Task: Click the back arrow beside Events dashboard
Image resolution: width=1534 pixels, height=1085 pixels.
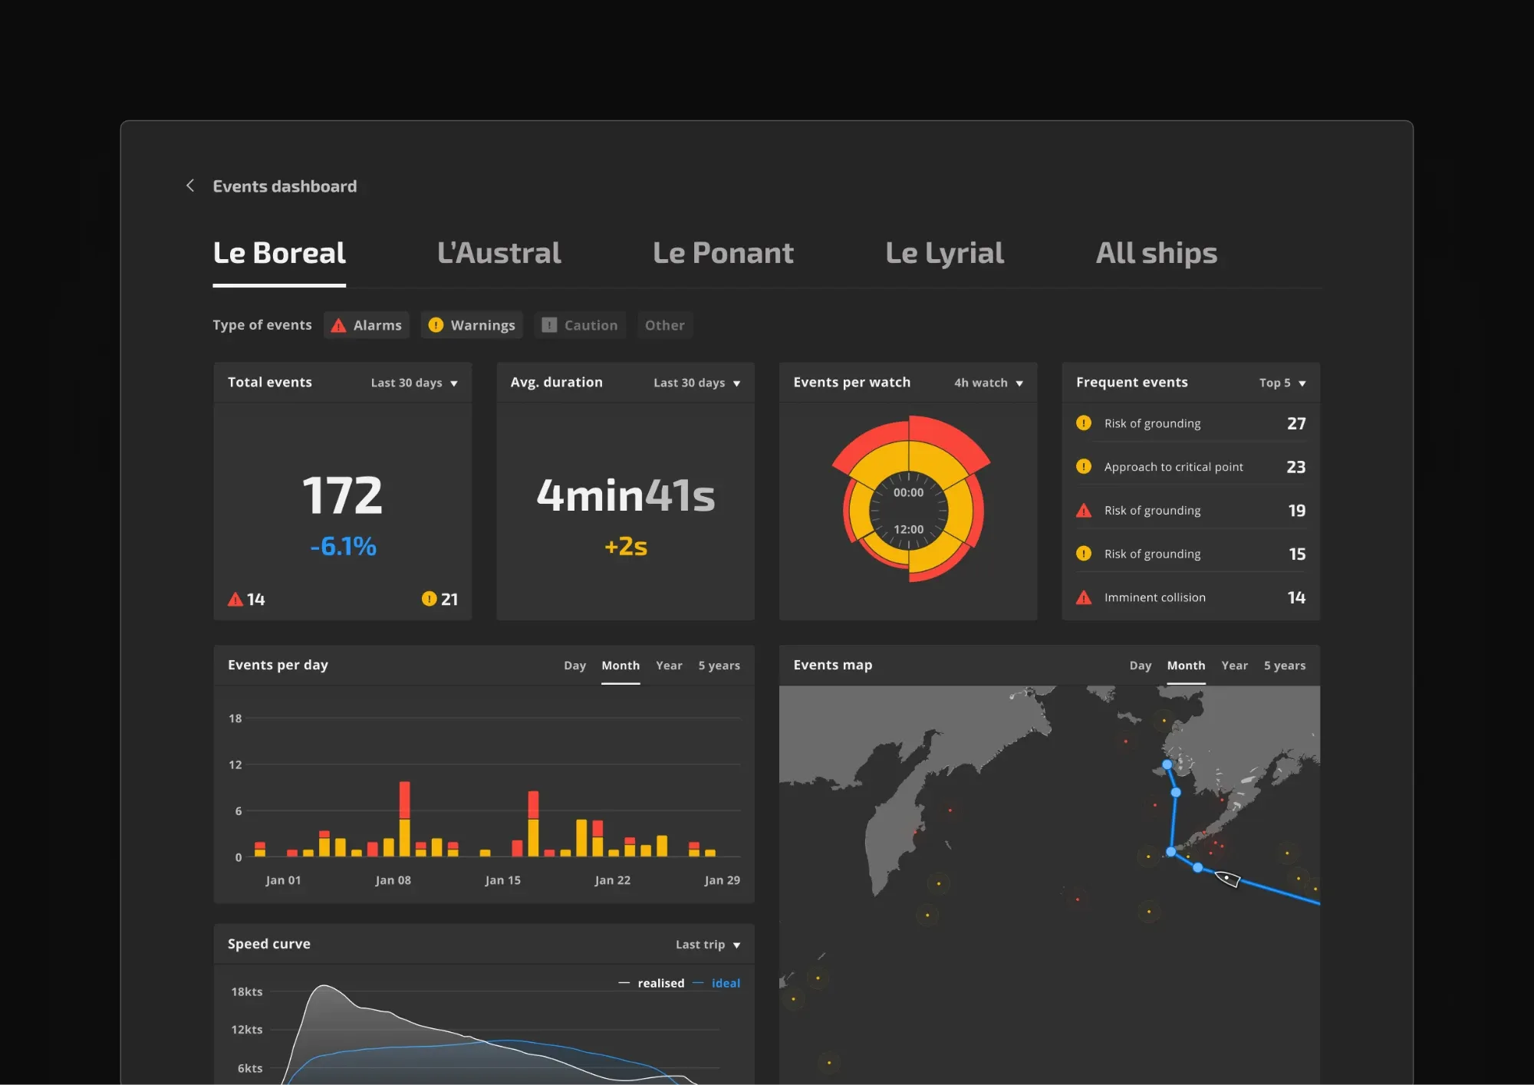Action: click(190, 186)
